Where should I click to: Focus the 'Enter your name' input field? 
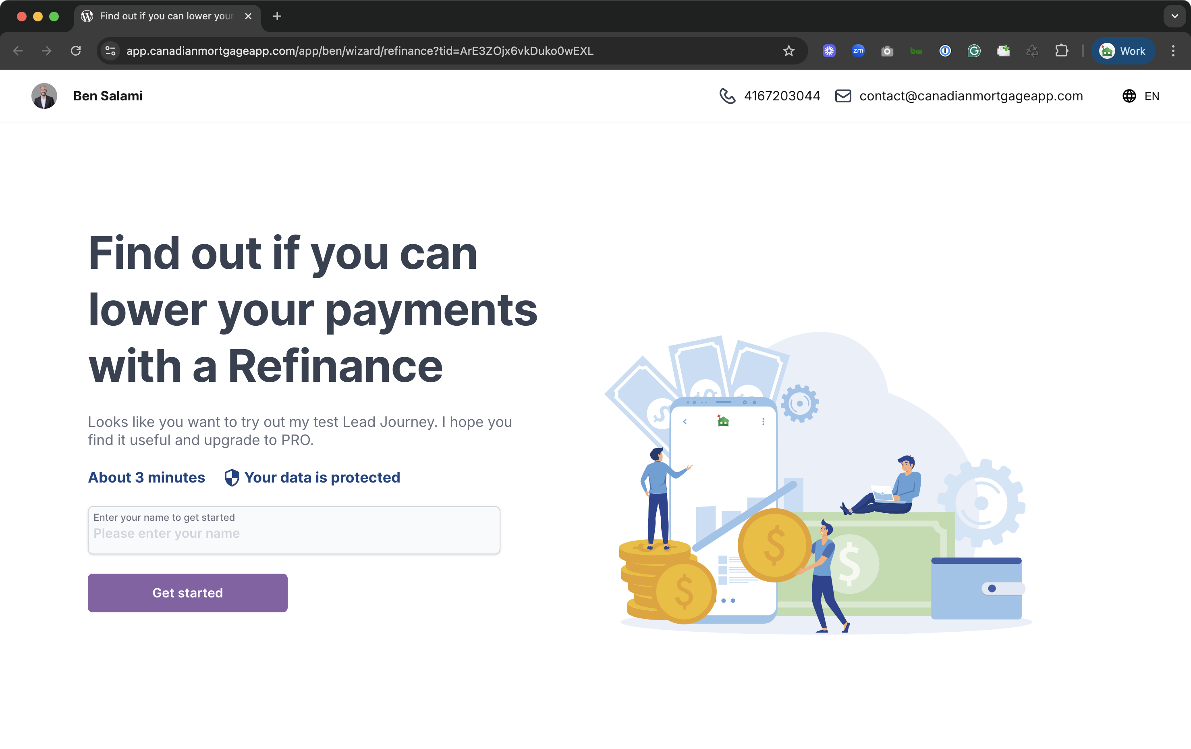[x=294, y=533]
